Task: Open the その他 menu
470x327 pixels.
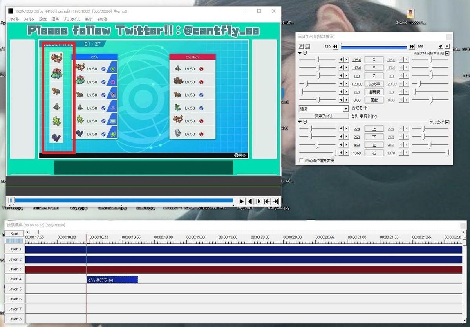Action: click(x=102, y=19)
